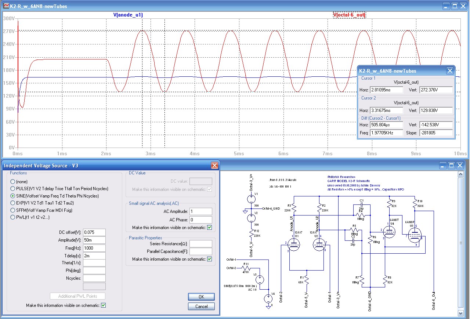This screenshot has width=470, height=319.
Task: Click the V(octal-6_out) trace label
Action: pyautogui.click(x=349, y=15)
